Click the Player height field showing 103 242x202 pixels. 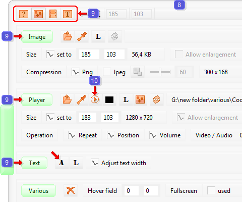(110, 117)
